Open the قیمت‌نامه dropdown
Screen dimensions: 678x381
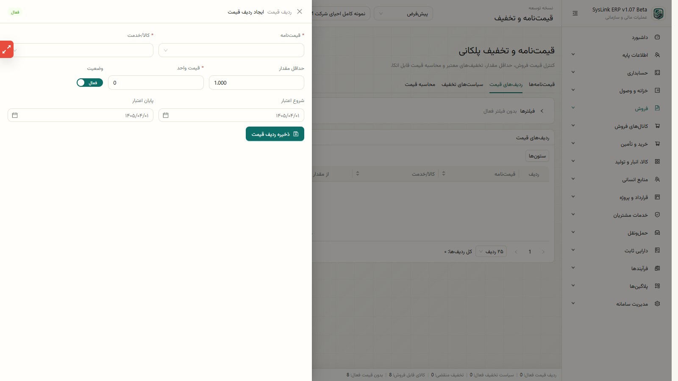[231, 50]
